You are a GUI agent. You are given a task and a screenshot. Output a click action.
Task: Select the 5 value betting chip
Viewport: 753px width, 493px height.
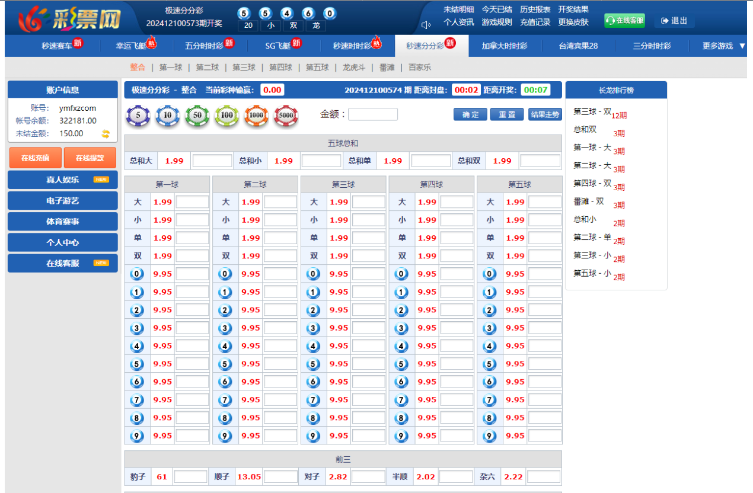[x=138, y=116]
